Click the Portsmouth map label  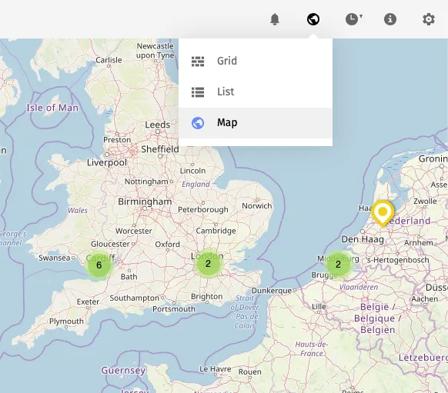(x=174, y=309)
